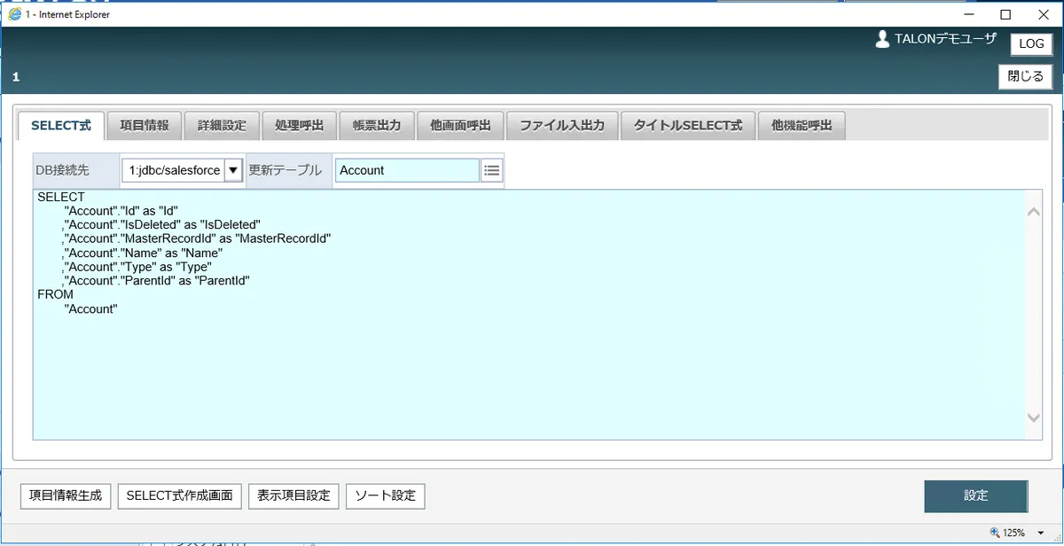Click the TALON demo user icon
Image resolution: width=1064 pixels, height=546 pixels.
pyautogui.click(x=882, y=40)
